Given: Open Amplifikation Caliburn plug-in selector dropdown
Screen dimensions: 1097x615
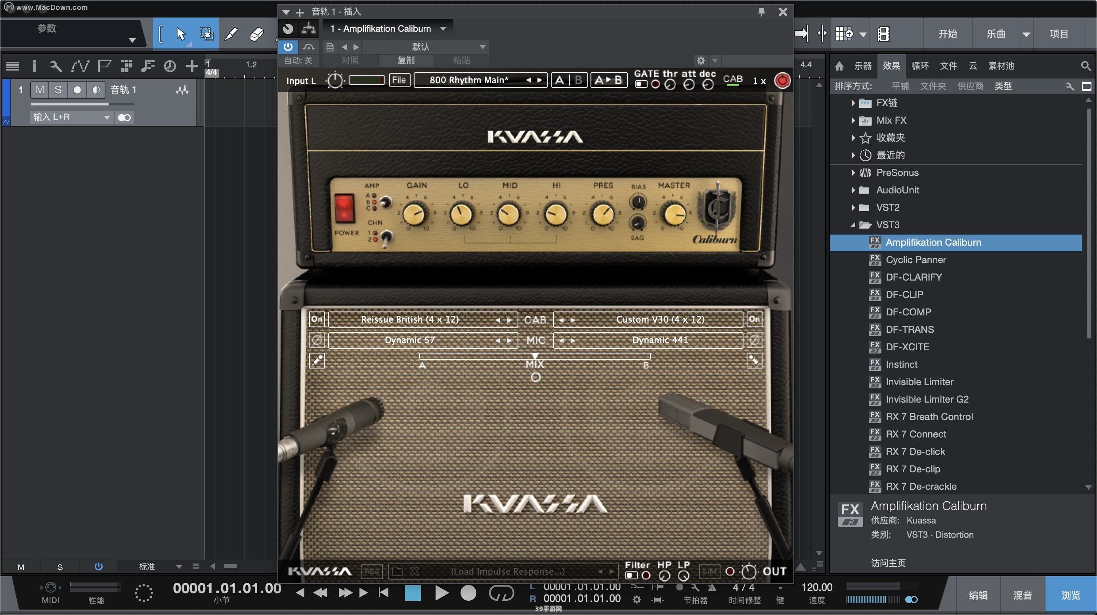Looking at the screenshot, I should coord(387,29).
